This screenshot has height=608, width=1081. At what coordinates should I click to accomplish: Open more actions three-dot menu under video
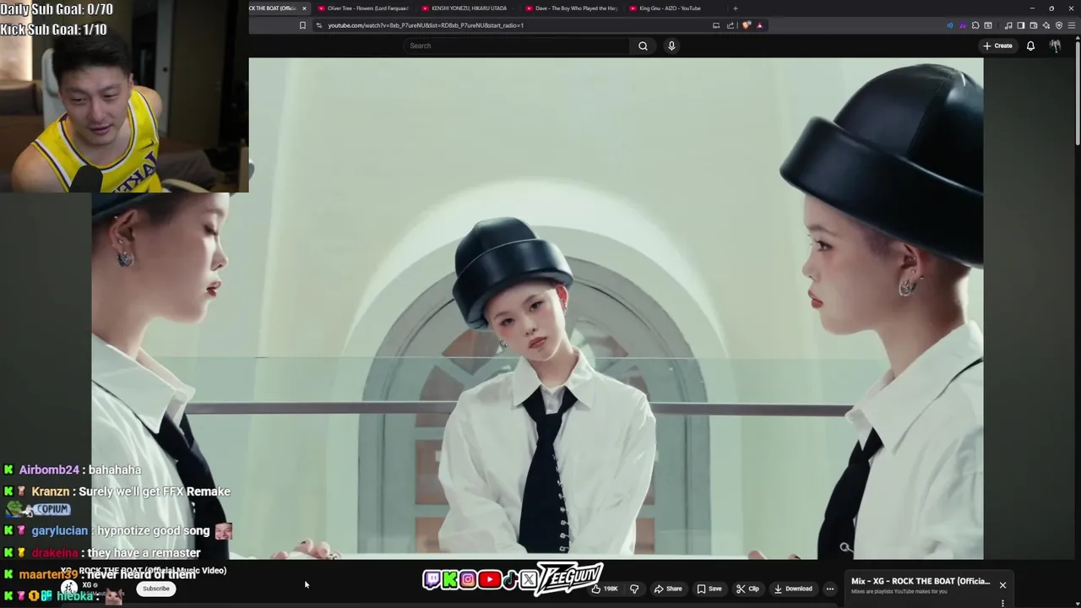(x=830, y=589)
